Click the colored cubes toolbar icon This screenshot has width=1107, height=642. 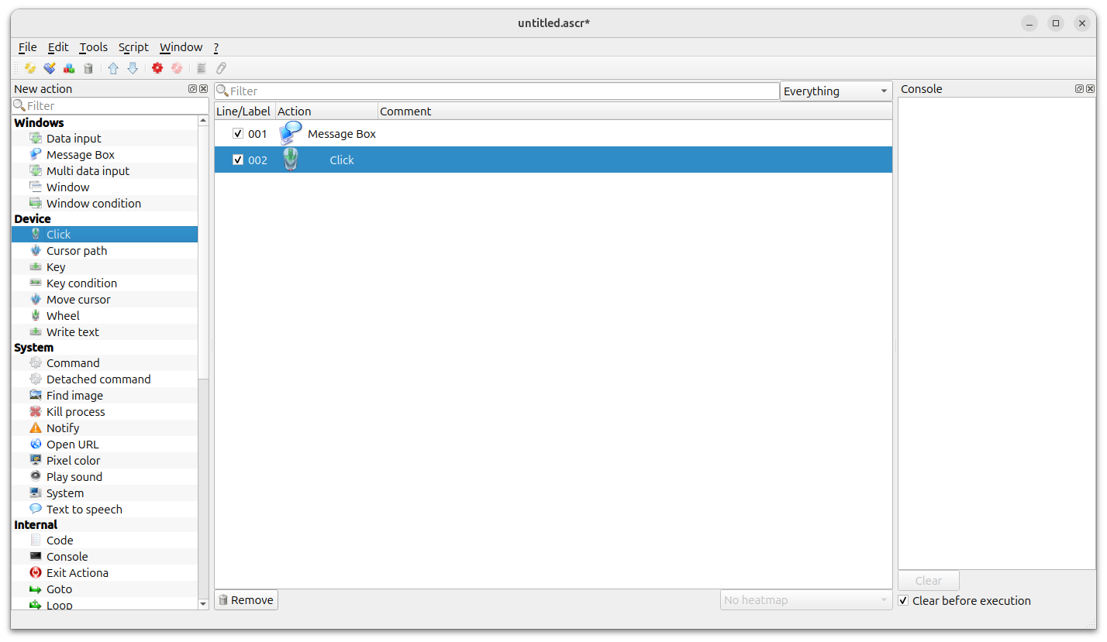click(69, 68)
